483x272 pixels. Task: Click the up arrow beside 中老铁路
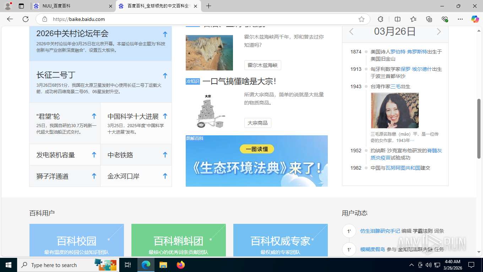click(x=165, y=155)
